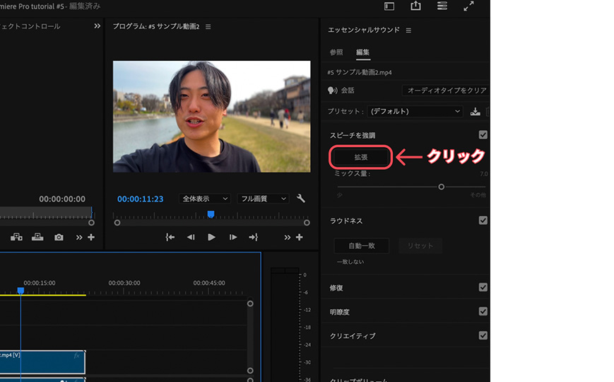Toggle fullscreen with the diagonal arrows icon
Screen dimensions: 614x382
coord(468,6)
